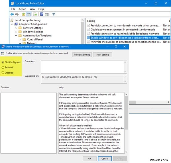The width and height of the screenshot is (171, 163).
Task: Collapse the Administrative Templates tree node
Action: [x=16, y=36]
